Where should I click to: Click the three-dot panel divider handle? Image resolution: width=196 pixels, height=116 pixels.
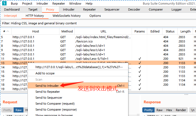(x=186, y=95)
